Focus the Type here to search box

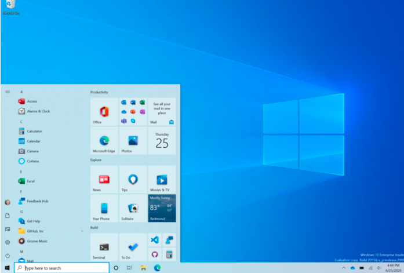(61, 268)
